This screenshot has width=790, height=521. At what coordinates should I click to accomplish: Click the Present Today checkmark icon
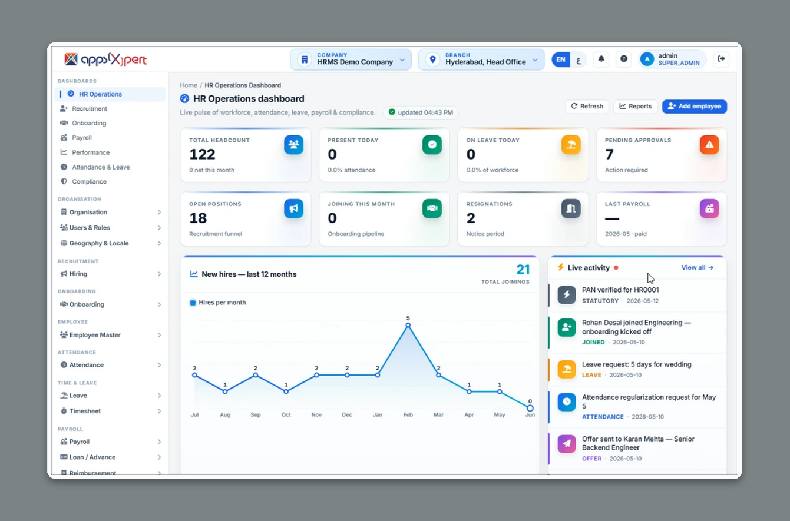(432, 145)
